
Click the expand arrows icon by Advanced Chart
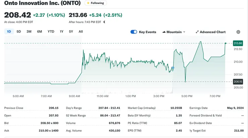tap(197, 32)
